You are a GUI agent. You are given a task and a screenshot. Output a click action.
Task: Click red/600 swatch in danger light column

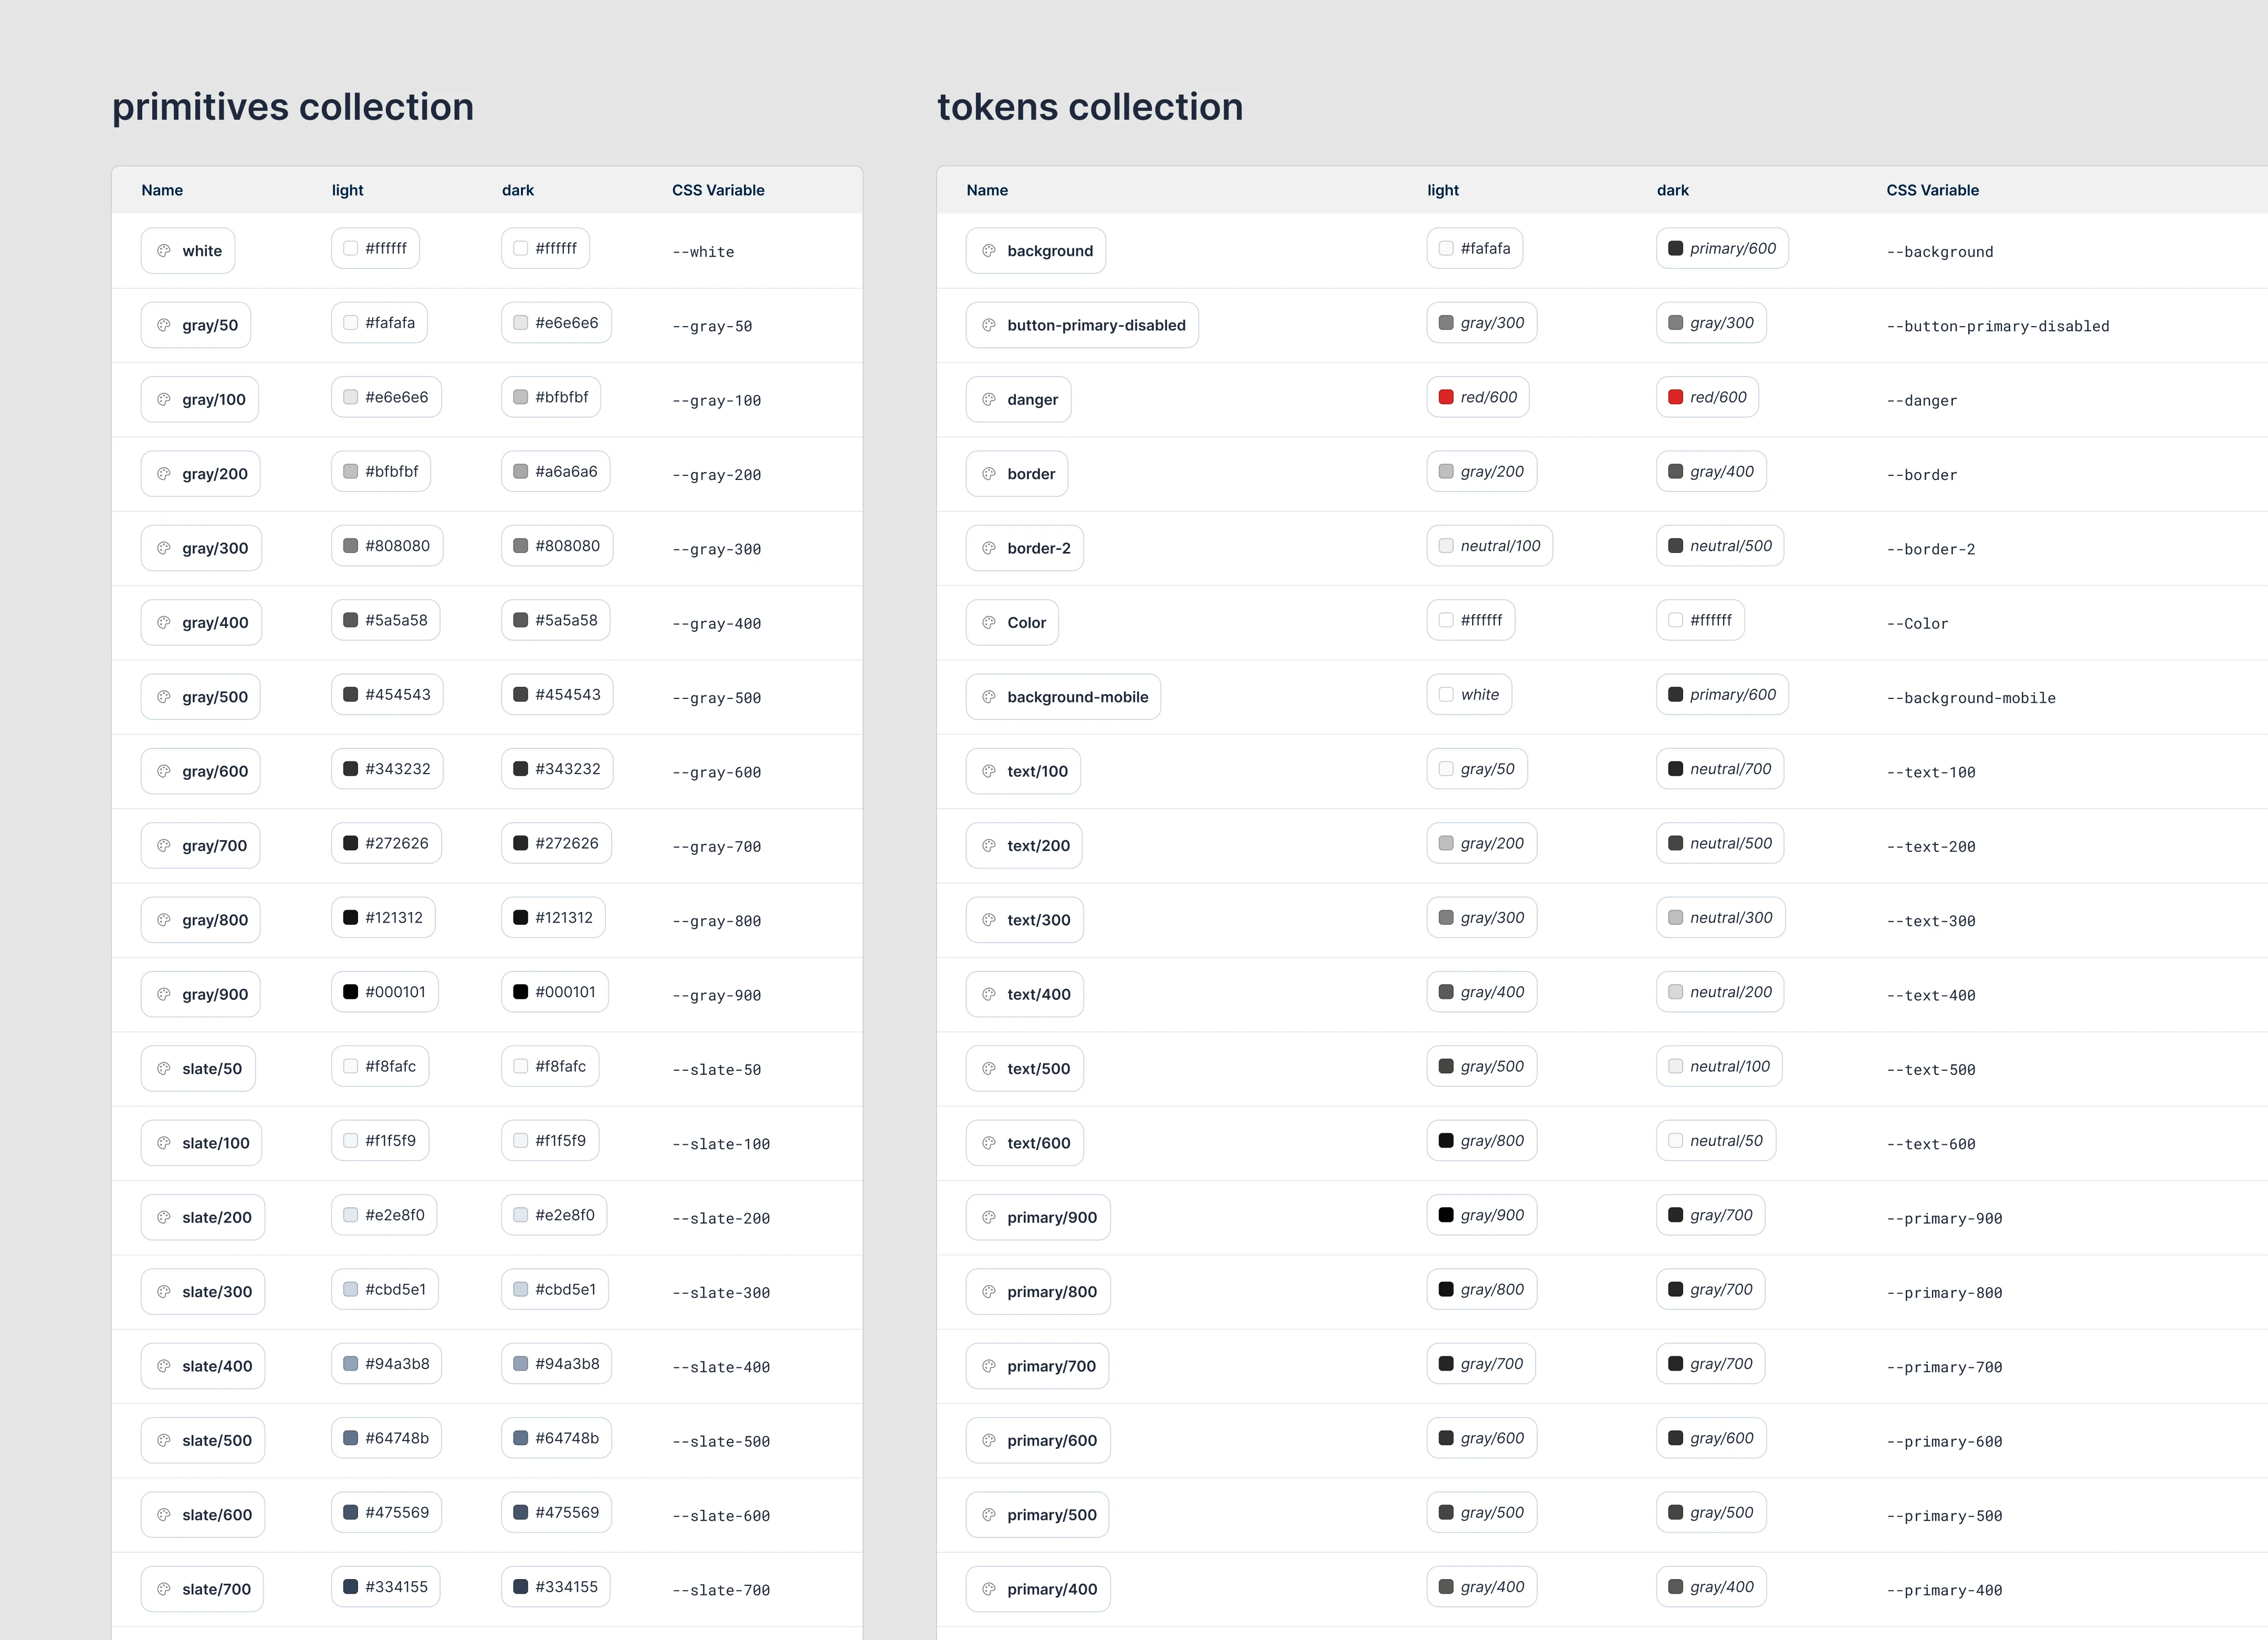[x=1446, y=397]
